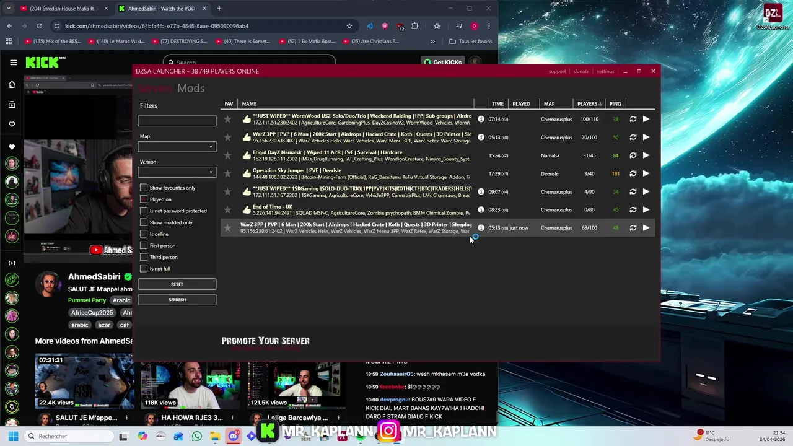Open Windows Start button on taskbar
This screenshot has height=446, width=793.
(x=13, y=436)
